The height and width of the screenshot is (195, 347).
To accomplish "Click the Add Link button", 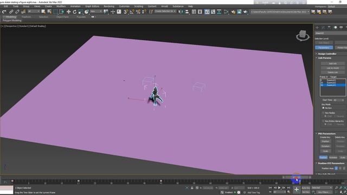I will [332, 64].
